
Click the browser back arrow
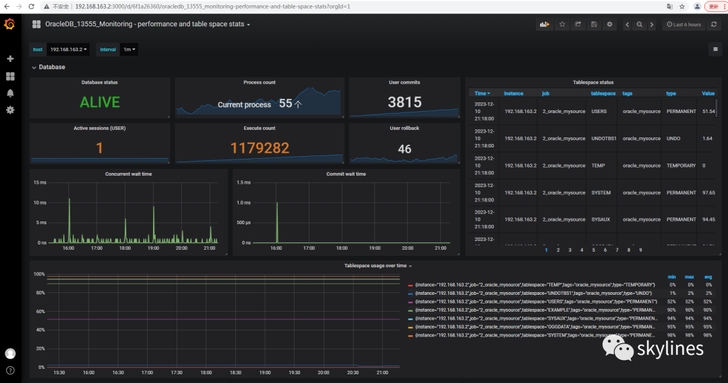7,7
